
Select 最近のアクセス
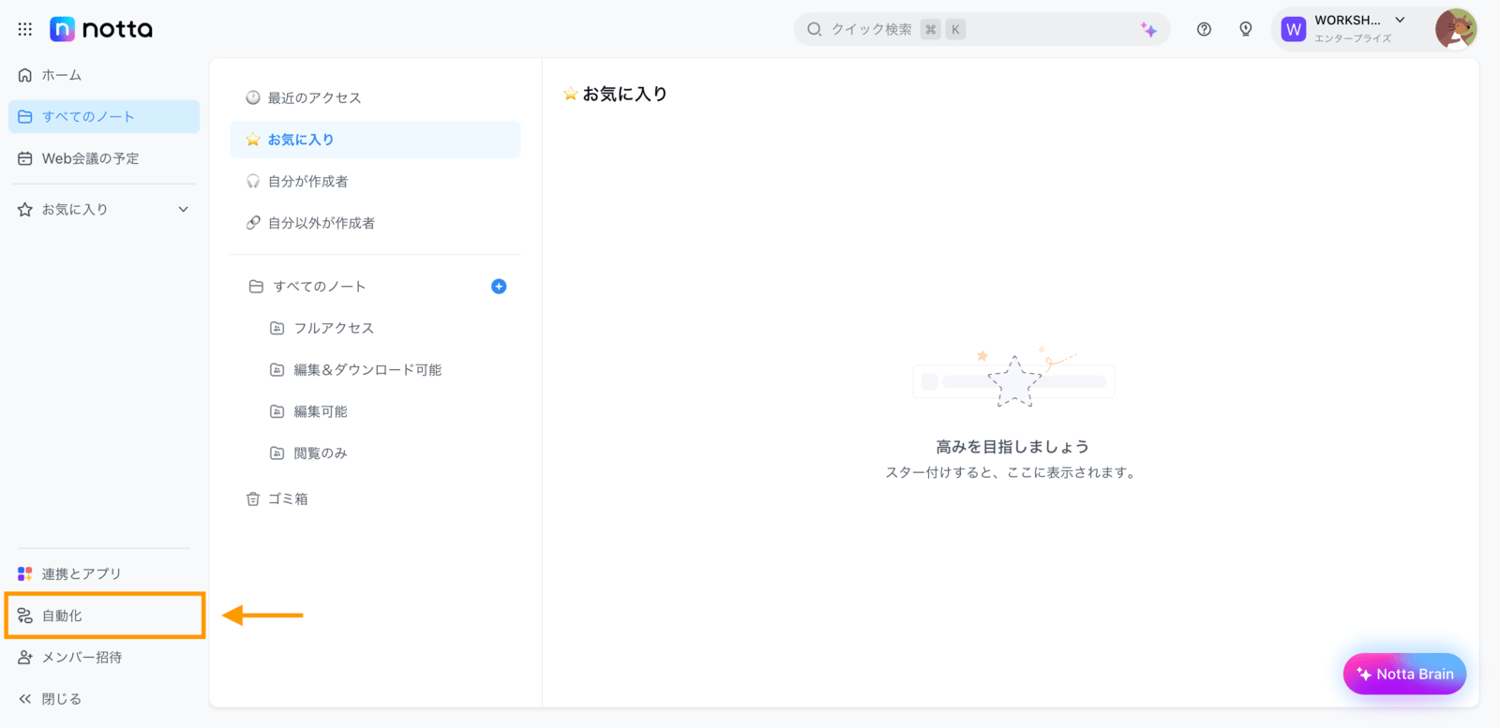tap(375, 97)
